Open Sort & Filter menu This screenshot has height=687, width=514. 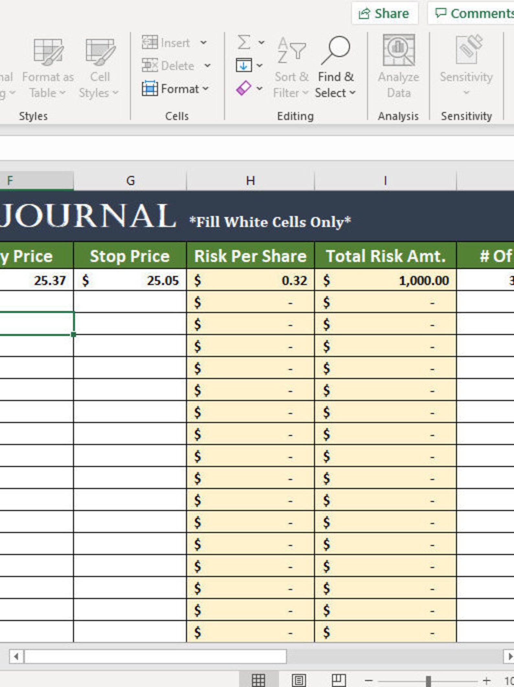[x=291, y=68]
